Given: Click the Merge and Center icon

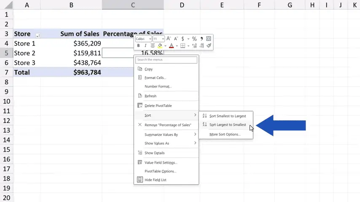Looking at the screenshot, I should point(209,39).
